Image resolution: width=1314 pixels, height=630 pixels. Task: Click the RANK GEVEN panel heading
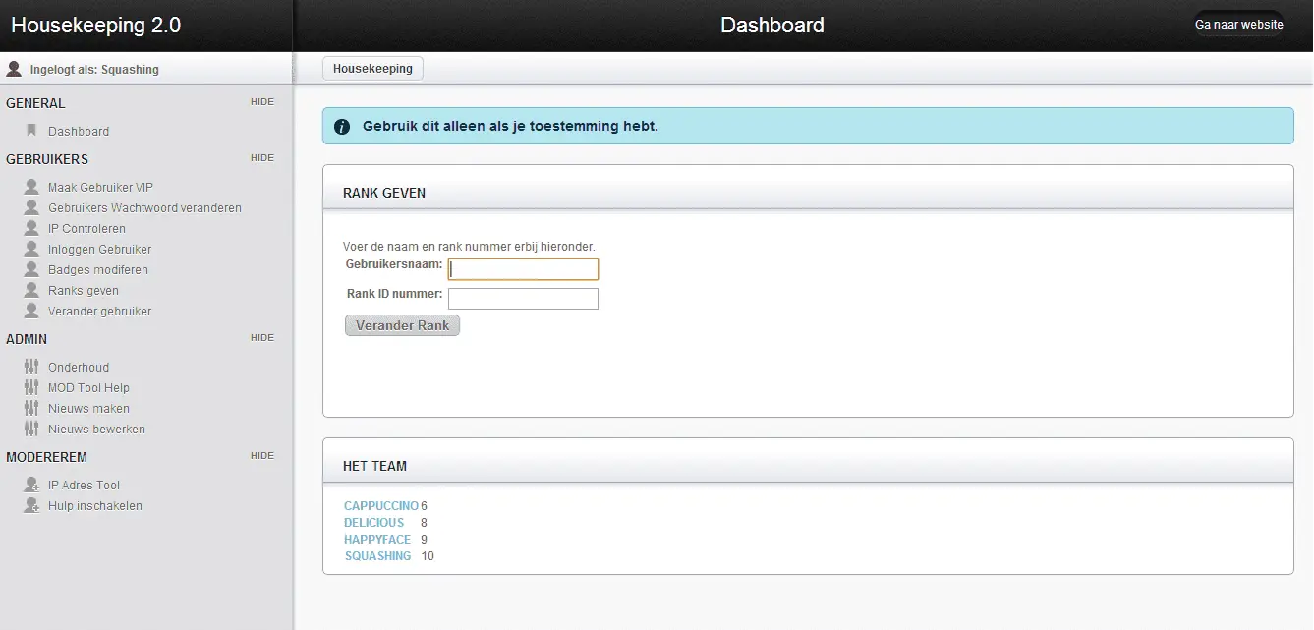click(384, 193)
